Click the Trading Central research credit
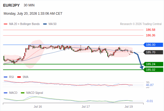Image resolution: width=164 pixels, height=111 pixels. click(x=141, y=24)
